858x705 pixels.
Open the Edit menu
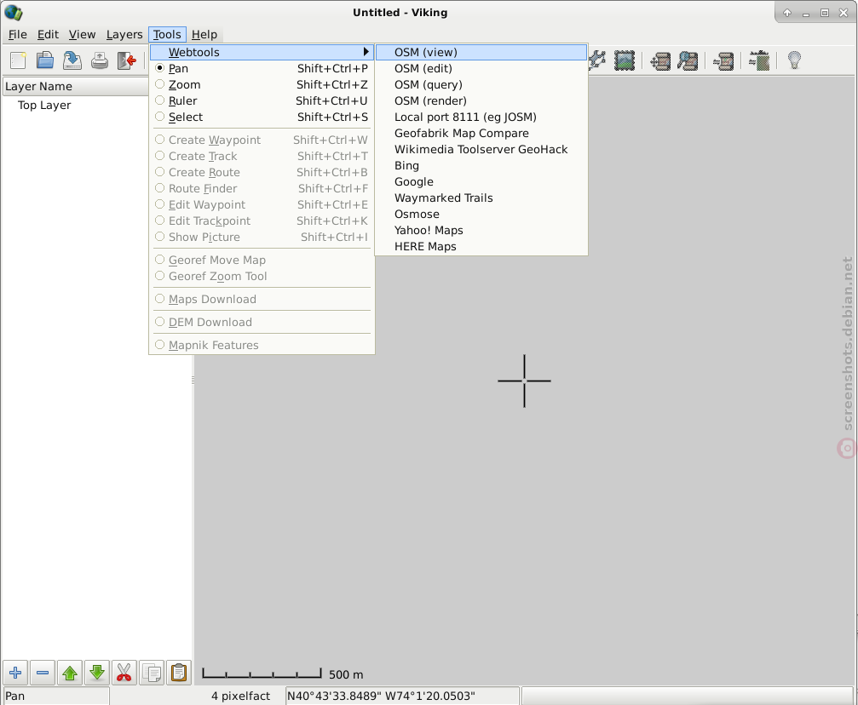pyautogui.click(x=49, y=34)
